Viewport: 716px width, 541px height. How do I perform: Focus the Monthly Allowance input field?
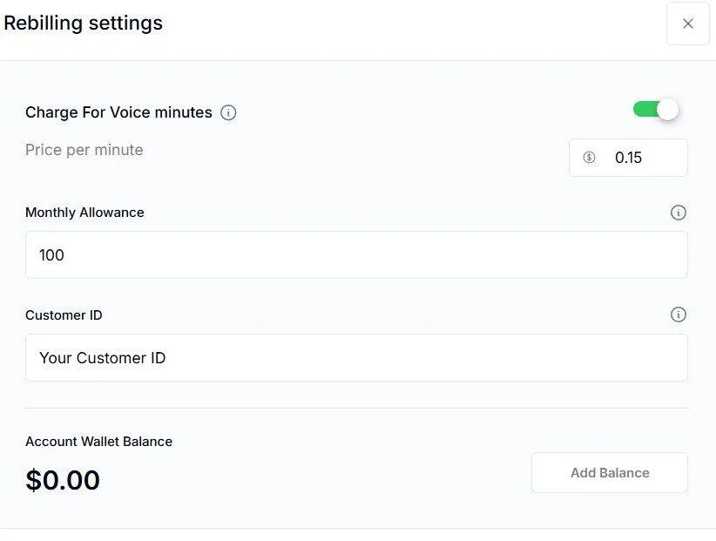[x=356, y=255]
